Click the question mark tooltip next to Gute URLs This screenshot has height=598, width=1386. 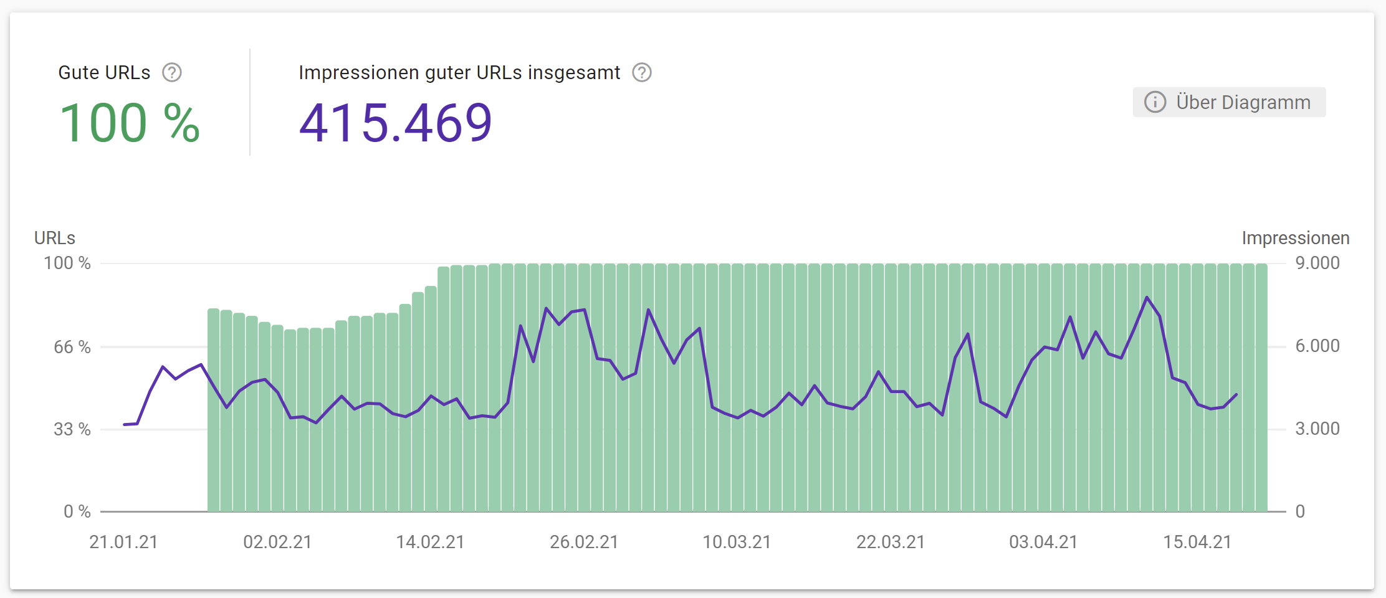(x=173, y=72)
